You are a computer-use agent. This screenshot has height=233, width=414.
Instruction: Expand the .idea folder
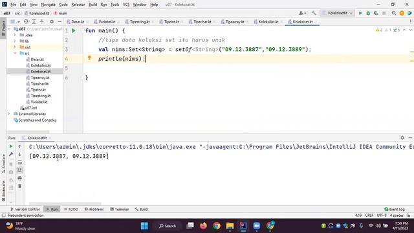14,35
